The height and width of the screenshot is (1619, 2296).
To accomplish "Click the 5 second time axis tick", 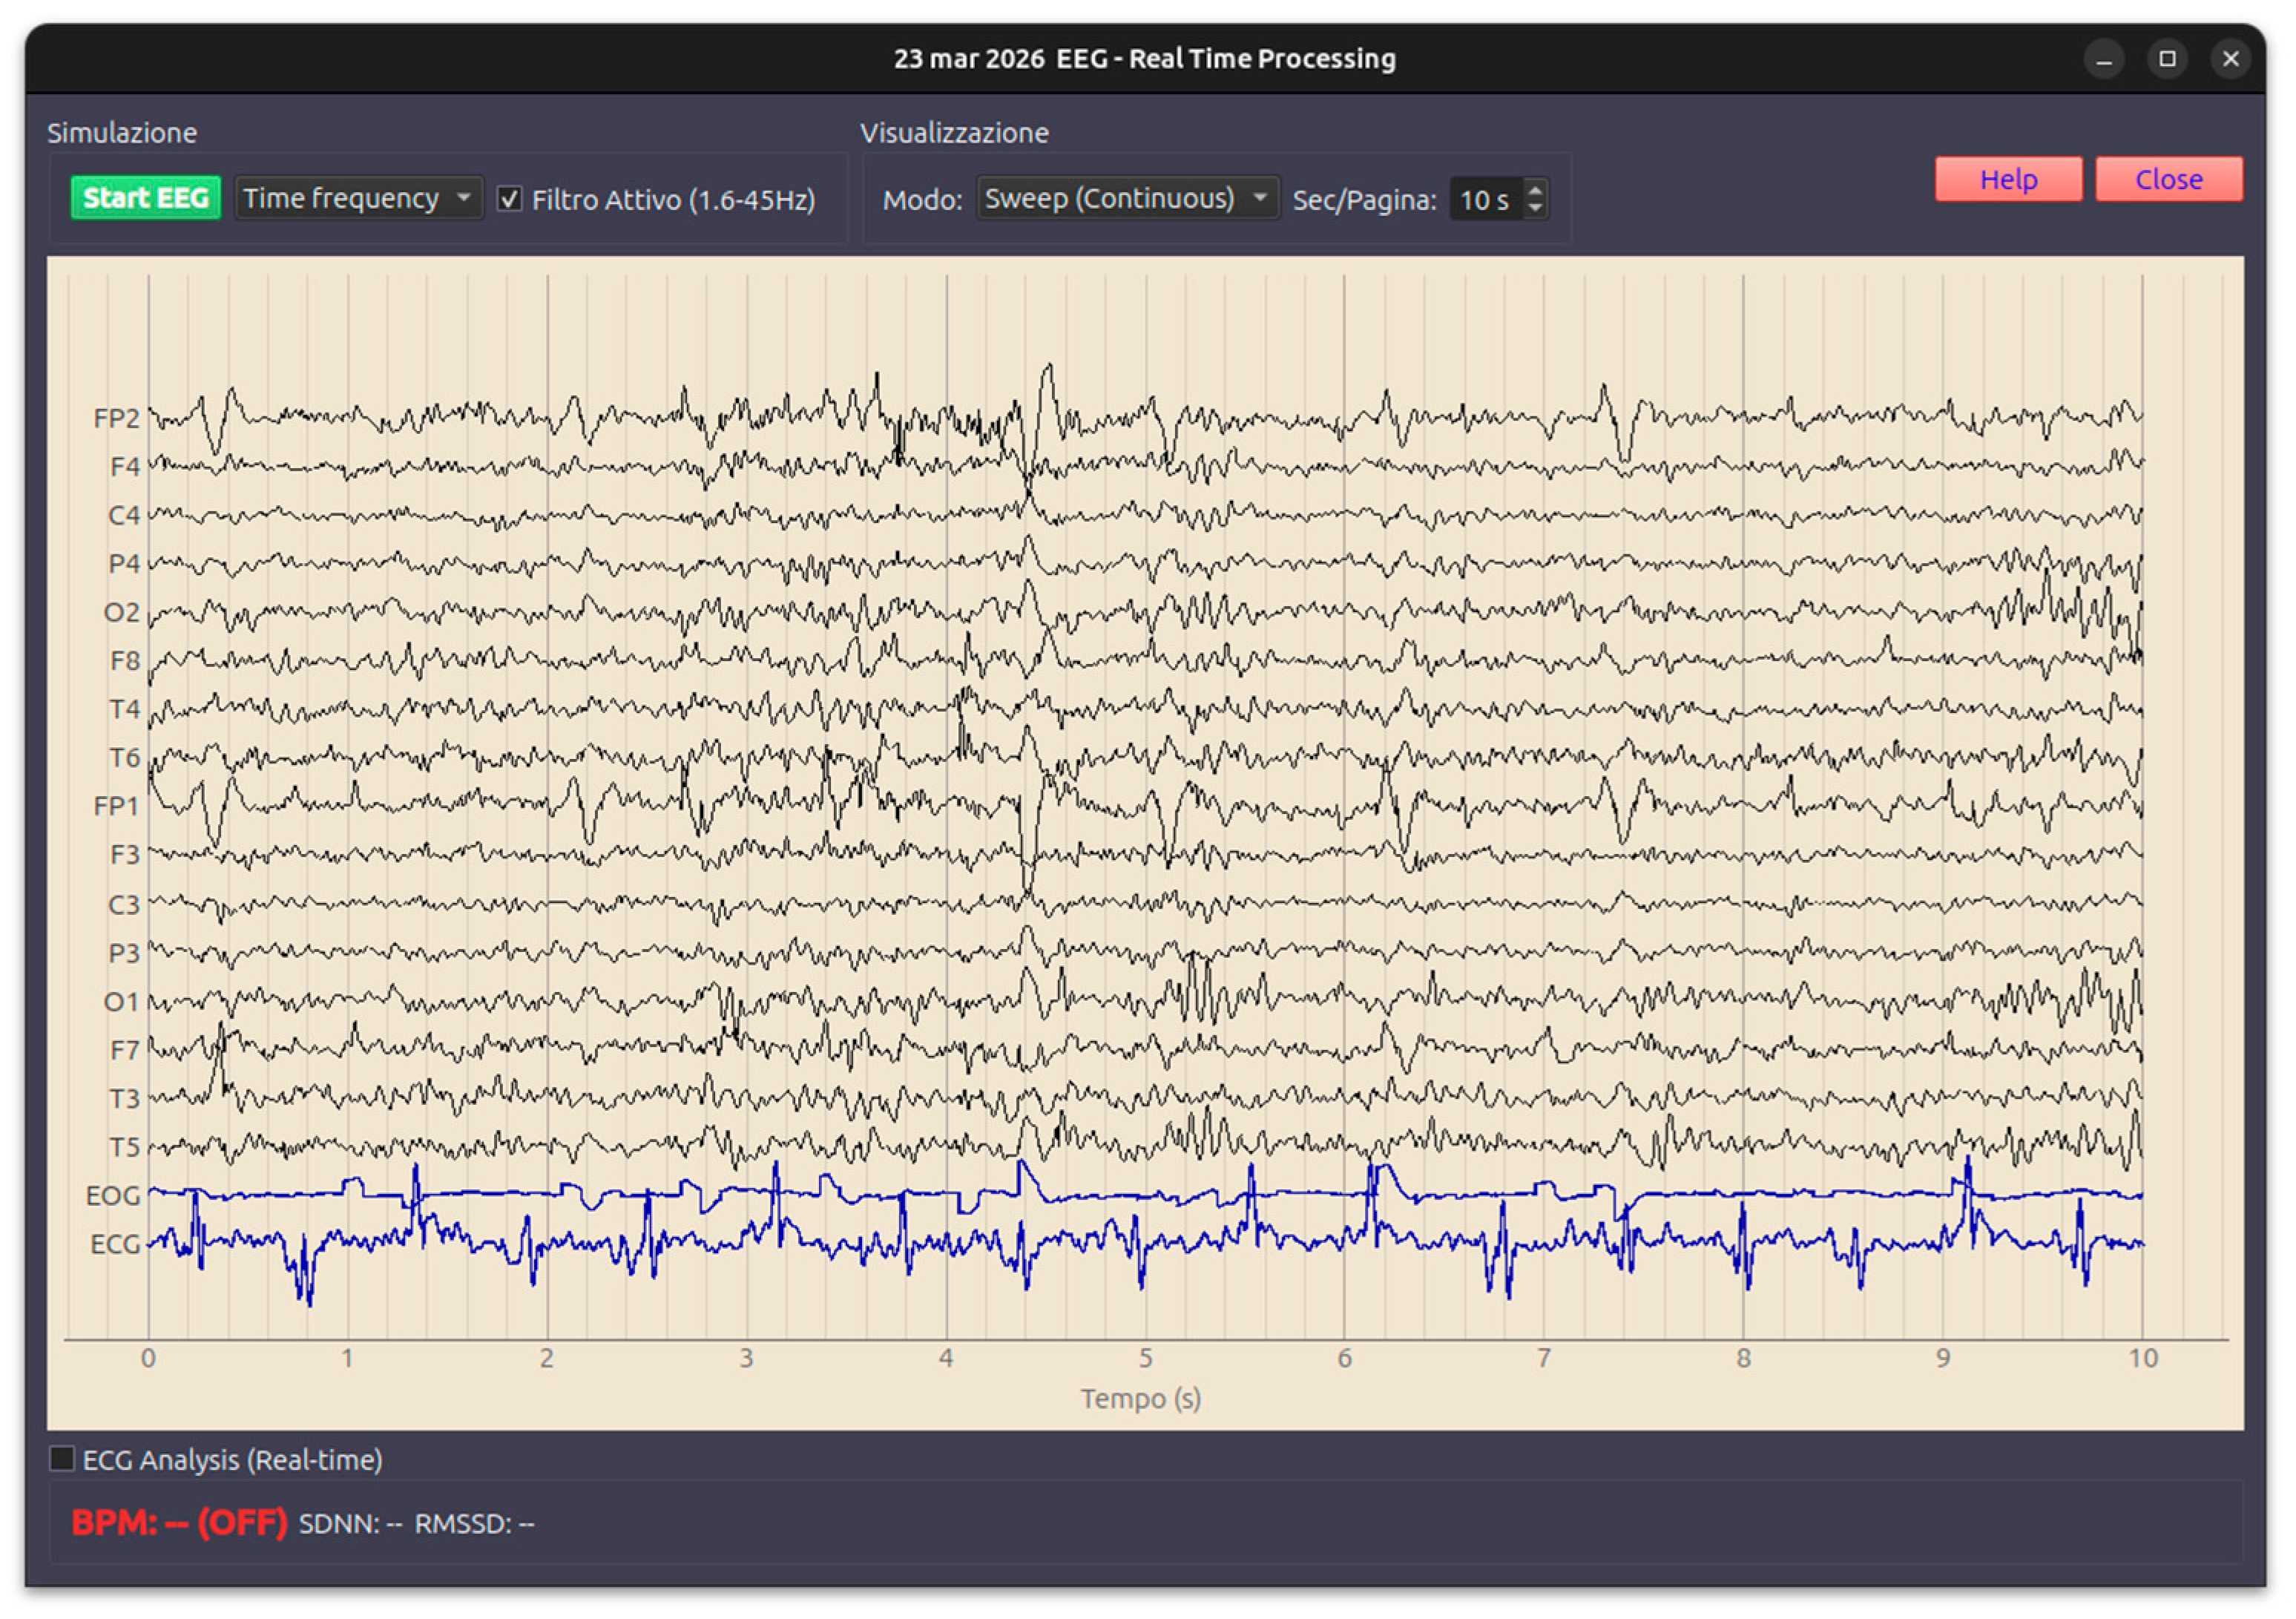I will [1145, 1357].
